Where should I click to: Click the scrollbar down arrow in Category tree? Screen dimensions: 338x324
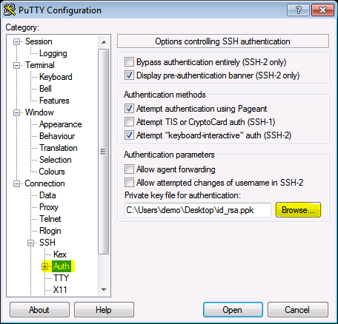pyautogui.click(x=104, y=290)
